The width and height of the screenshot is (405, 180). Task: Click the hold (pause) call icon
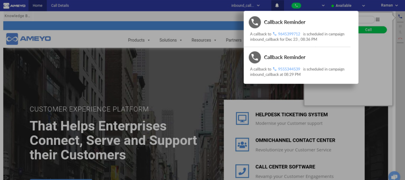coord(400,26)
